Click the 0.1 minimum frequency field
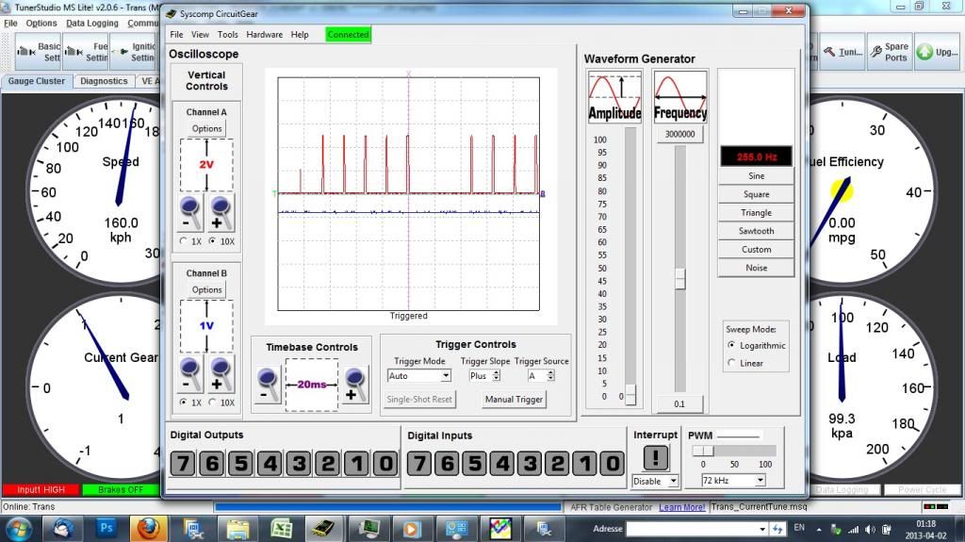 tap(679, 404)
